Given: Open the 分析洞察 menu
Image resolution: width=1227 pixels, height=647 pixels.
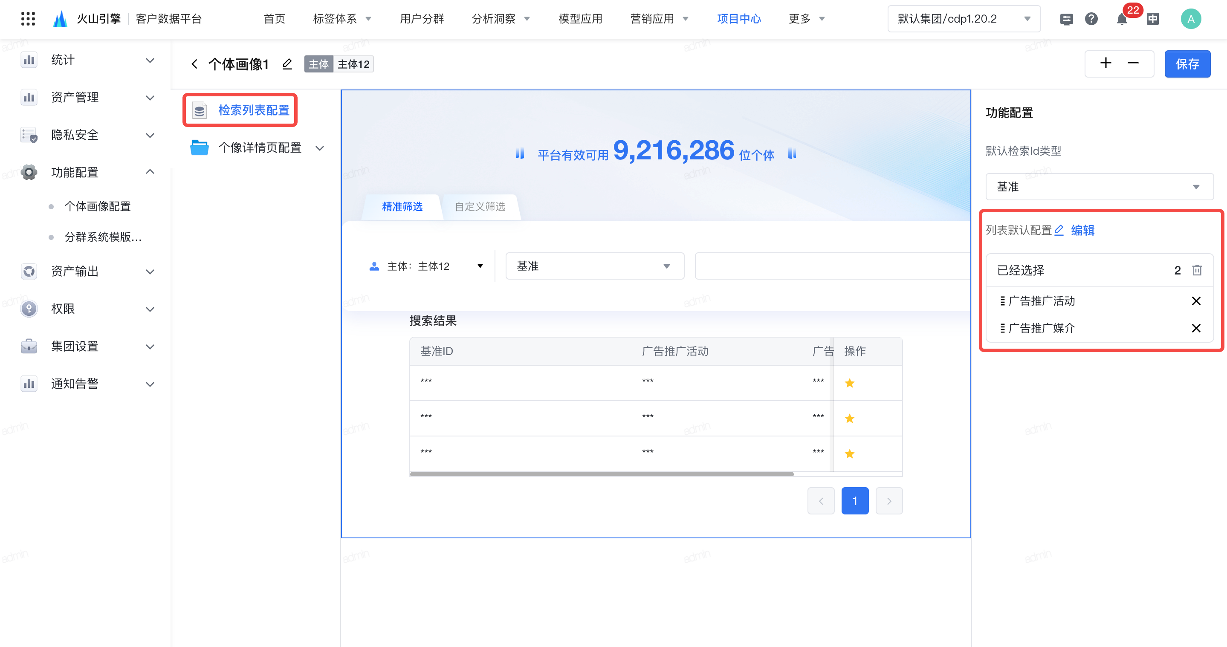Looking at the screenshot, I should [500, 19].
